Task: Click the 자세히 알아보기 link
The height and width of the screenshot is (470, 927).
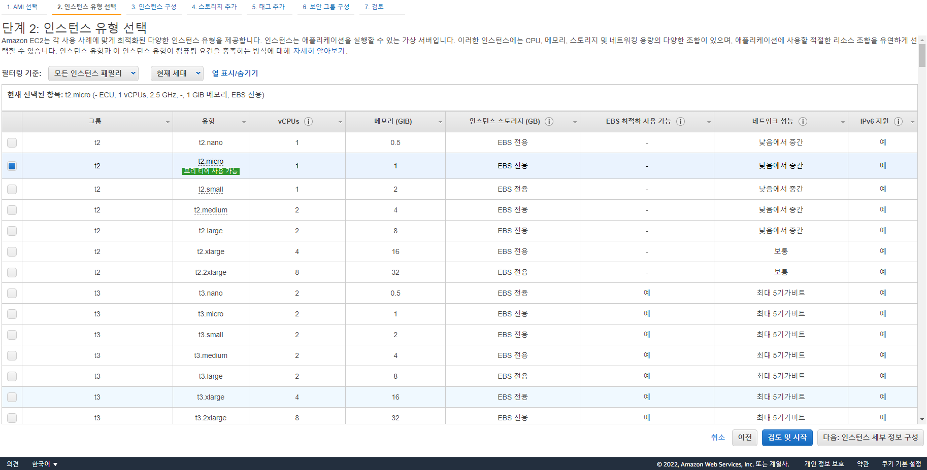Action: 319,51
